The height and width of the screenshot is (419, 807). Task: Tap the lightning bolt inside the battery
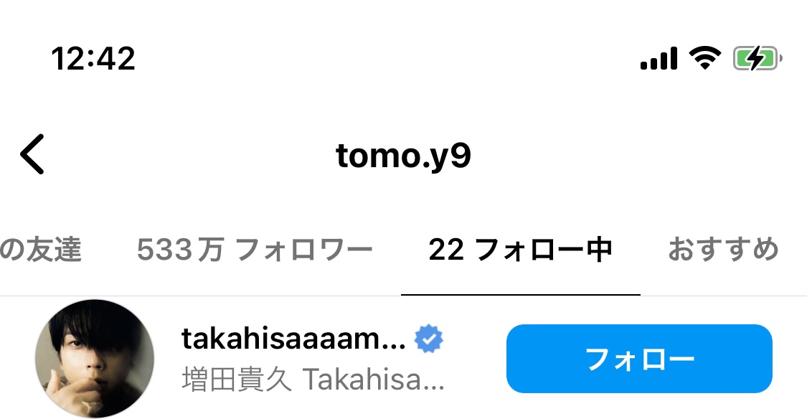pos(755,58)
